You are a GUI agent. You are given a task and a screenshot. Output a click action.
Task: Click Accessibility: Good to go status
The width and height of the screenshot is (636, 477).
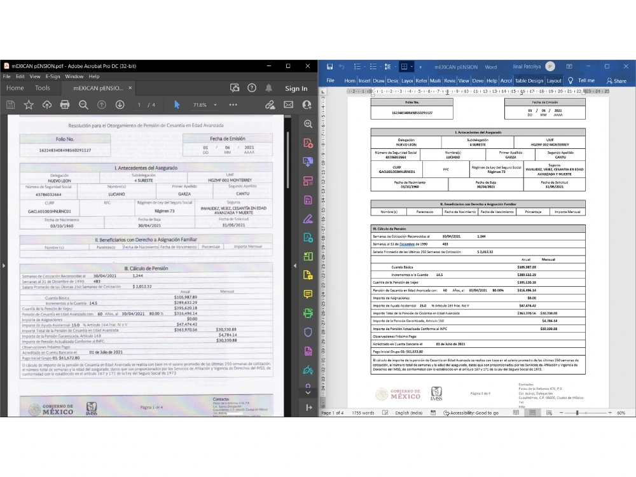point(471,413)
